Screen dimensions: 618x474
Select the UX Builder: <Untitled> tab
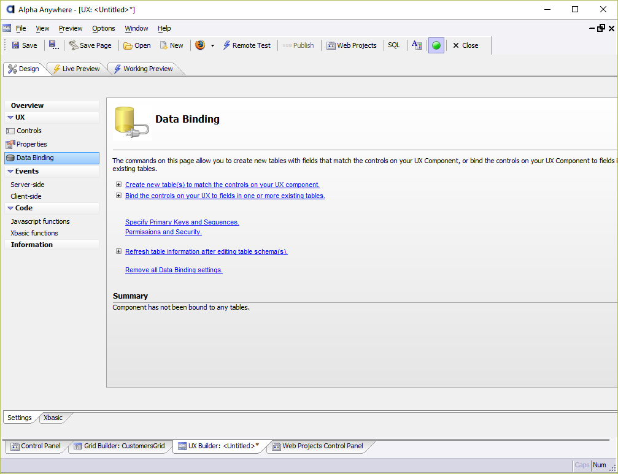pos(219,446)
